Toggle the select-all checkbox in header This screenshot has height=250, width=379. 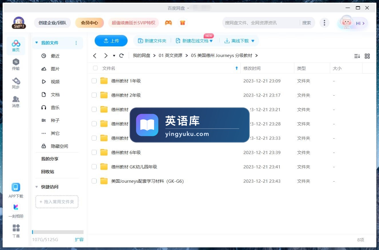[95, 68]
